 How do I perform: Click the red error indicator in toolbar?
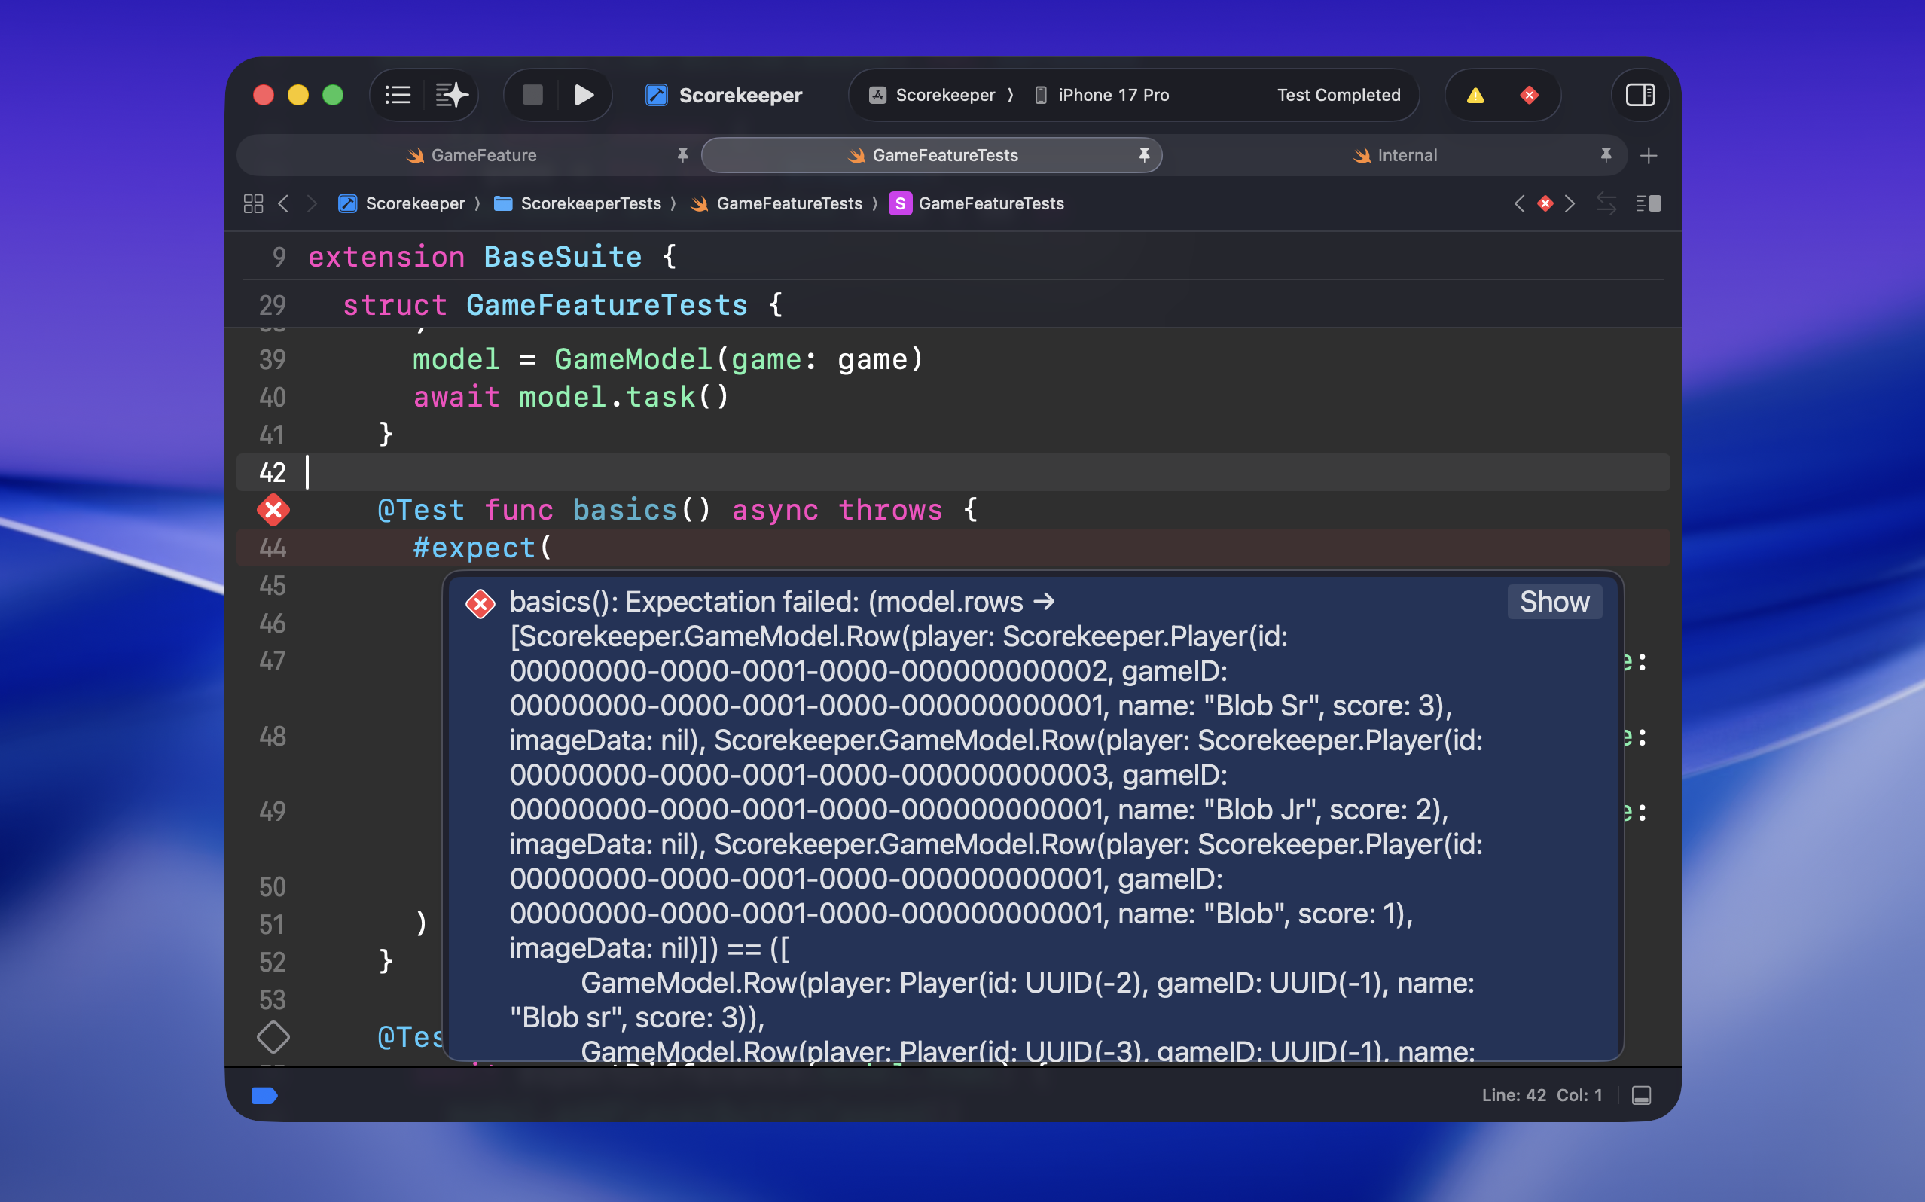[x=1529, y=96]
